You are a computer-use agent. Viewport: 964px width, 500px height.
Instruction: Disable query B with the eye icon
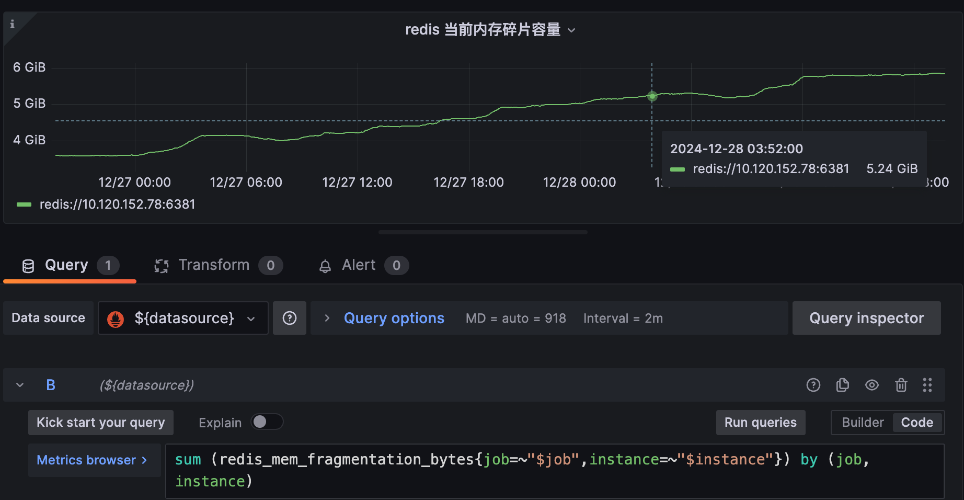pos(871,385)
